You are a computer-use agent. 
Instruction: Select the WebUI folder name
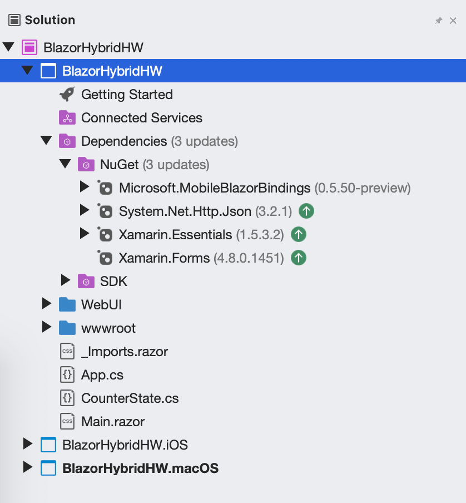[x=102, y=305]
